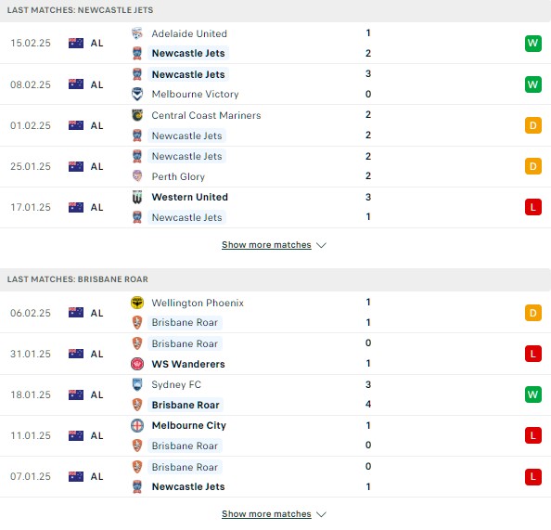
Task: Click orange D badge for 01.02.25 match
Action: 532,125
